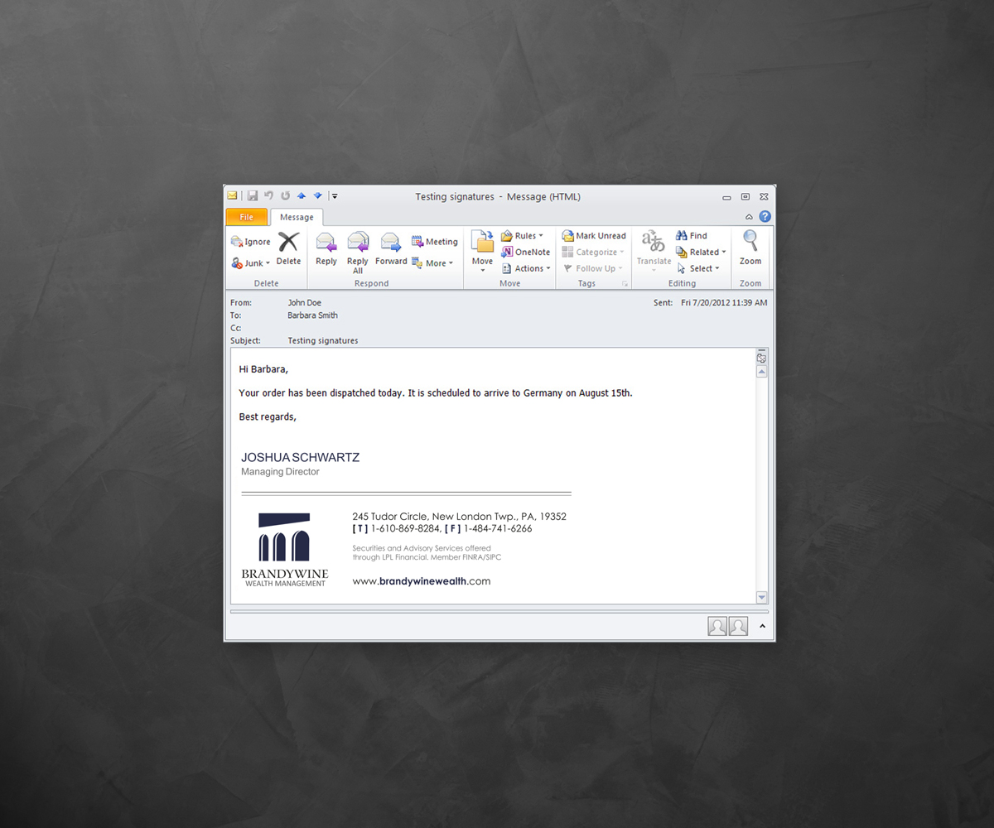Open the Rules dropdown
994x828 pixels.
523,236
